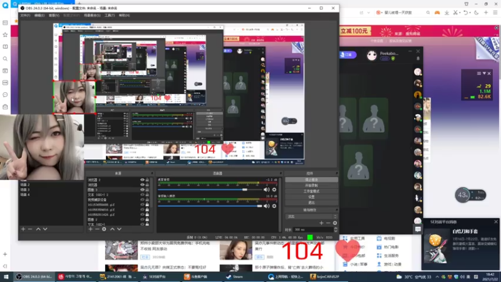Click the blue subscribe button beside Peekabo avatar
The image size is (501, 282).
click(x=348, y=55)
